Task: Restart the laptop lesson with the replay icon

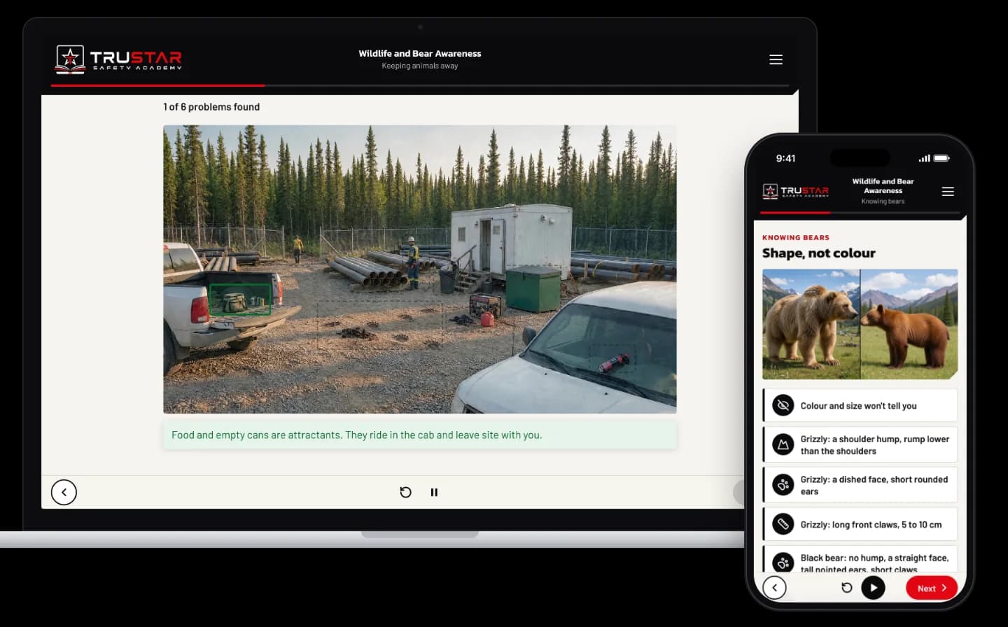Action: click(x=405, y=492)
